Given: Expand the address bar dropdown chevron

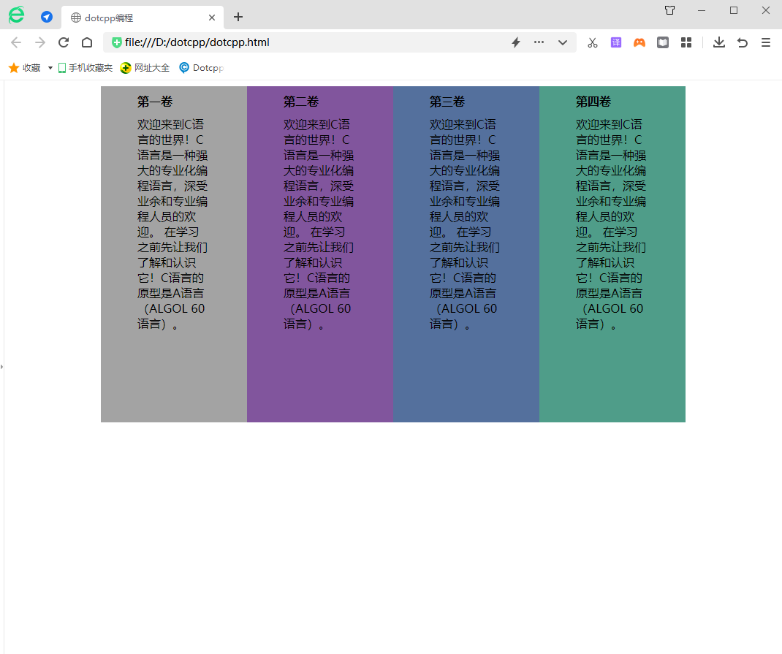Looking at the screenshot, I should pyautogui.click(x=562, y=42).
